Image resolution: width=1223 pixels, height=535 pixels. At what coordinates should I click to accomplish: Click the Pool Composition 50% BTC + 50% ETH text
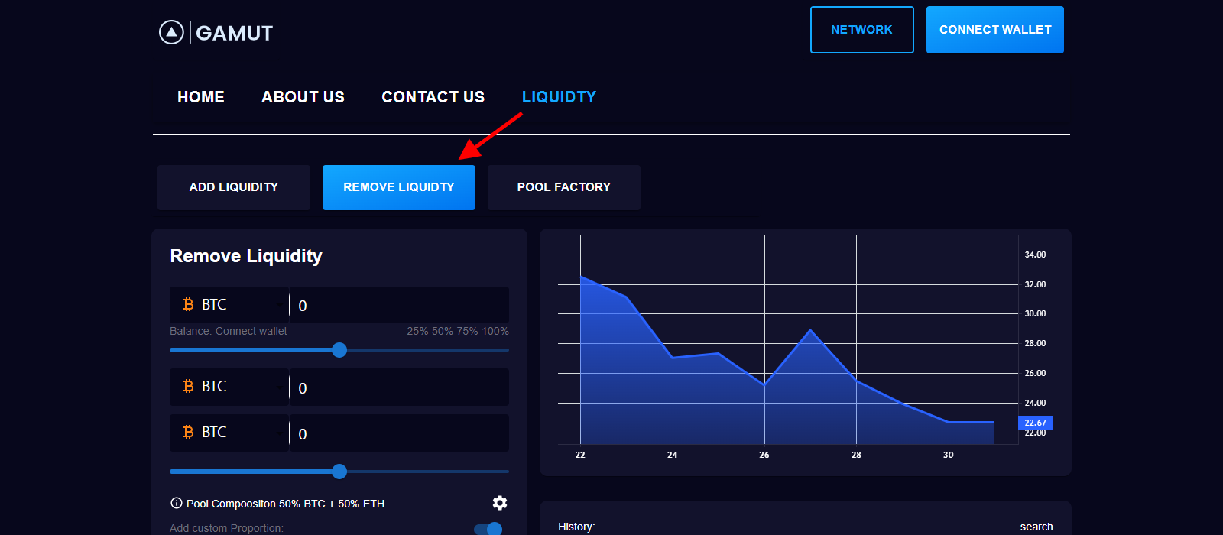pos(286,504)
